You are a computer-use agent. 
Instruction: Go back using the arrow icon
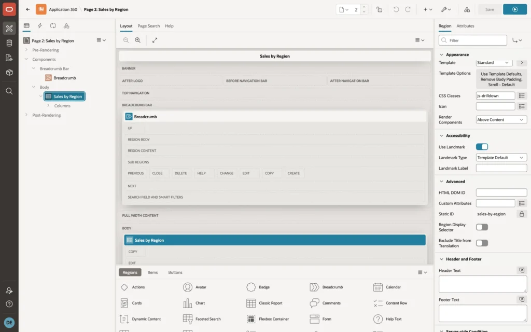pyautogui.click(x=28, y=9)
